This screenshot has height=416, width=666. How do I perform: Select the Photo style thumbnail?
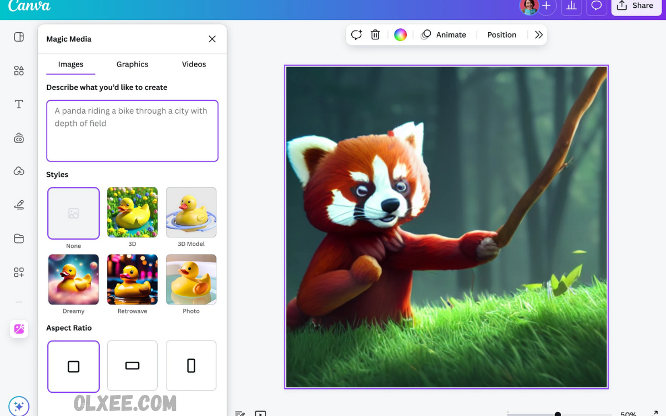tap(191, 280)
